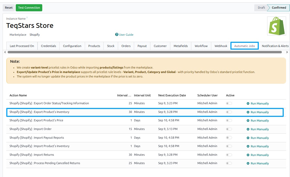This screenshot has width=290, height=177.
Task: Sort by Scheduler User column header
Action: pyautogui.click(x=207, y=95)
